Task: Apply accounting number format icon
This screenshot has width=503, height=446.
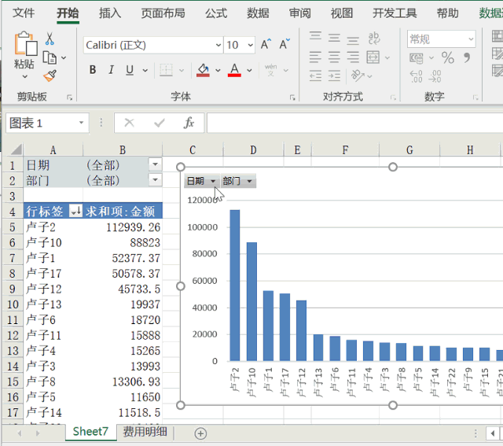Action: 417,58
